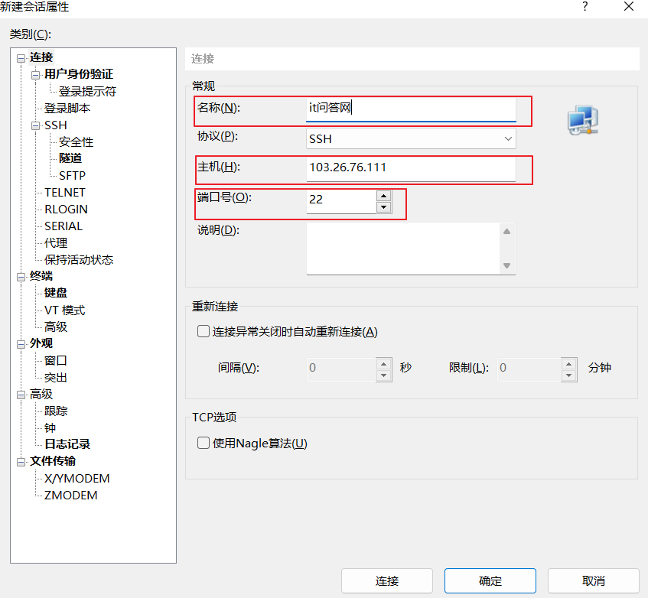Screen dimensions: 648x598
Task: Open the protocol SSH dropdown
Action: pyautogui.click(x=411, y=138)
